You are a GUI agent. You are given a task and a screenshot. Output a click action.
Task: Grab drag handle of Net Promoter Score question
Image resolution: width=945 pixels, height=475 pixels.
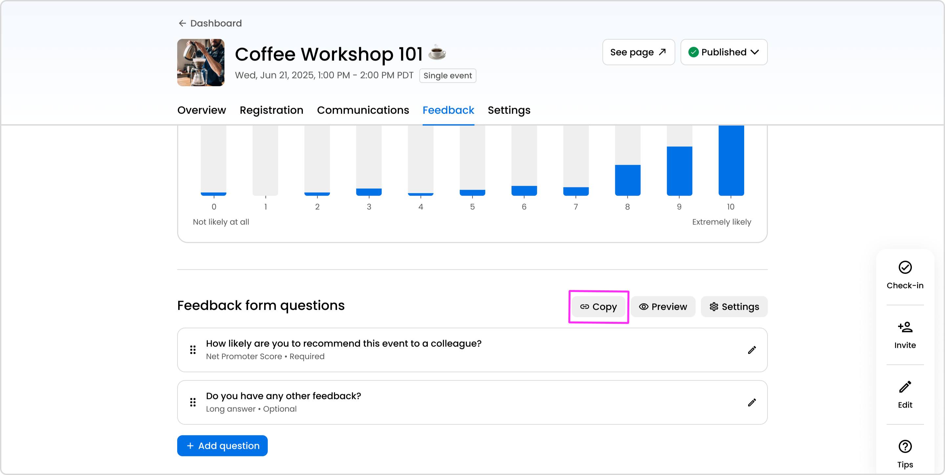(193, 350)
